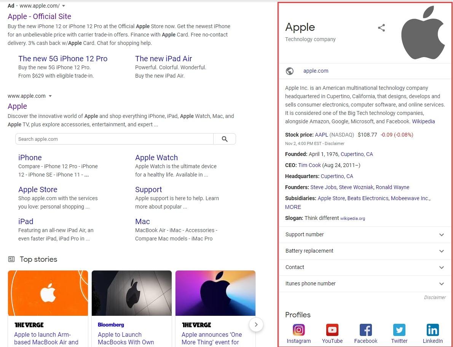
Task: Click the Profiles heading text
Action: coord(298,315)
